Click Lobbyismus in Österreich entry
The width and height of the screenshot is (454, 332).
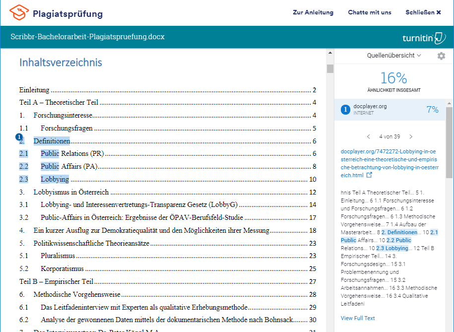pos(168,193)
